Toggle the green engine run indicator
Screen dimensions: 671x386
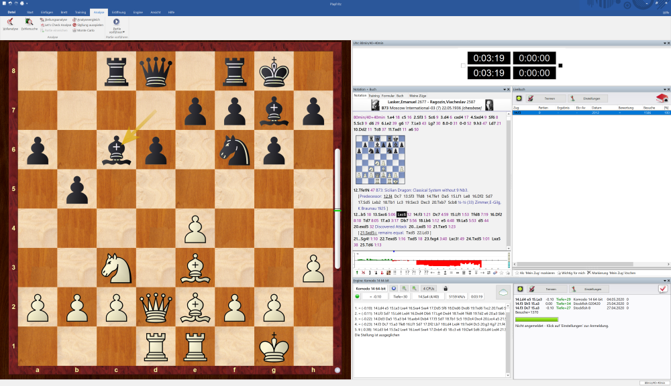tap(358, 296)
